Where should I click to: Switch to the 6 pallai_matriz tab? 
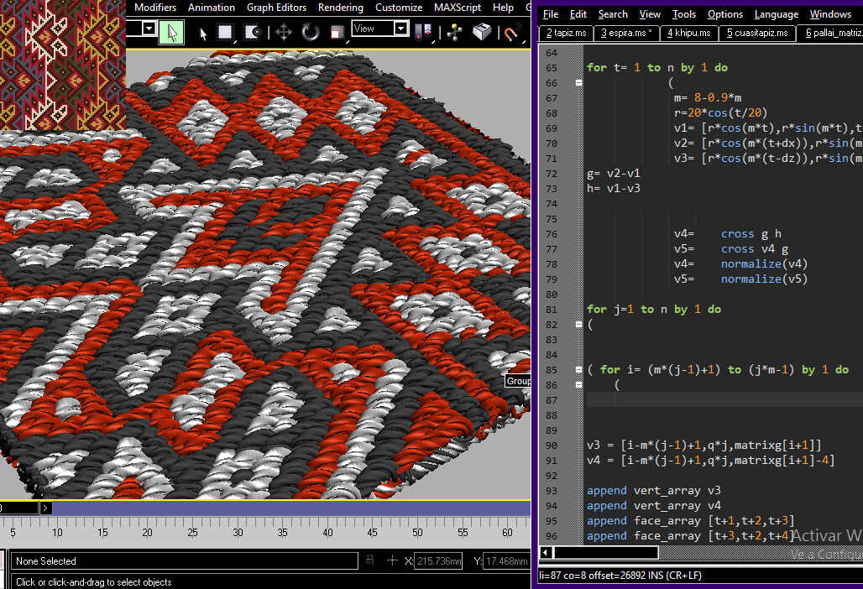tap(830, 33)
